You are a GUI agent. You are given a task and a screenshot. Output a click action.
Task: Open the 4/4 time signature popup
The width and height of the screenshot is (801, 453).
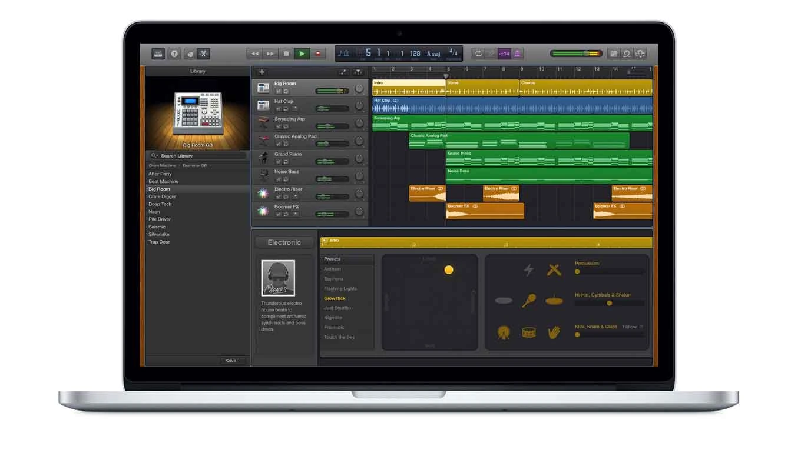454,53
